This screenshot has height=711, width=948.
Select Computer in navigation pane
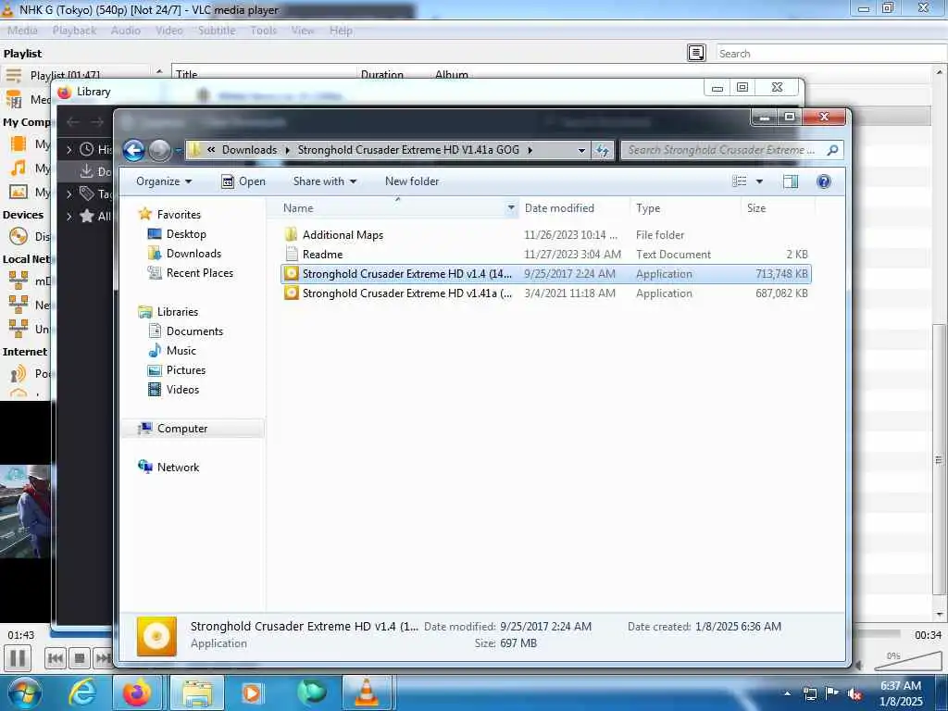pos(182,429)
